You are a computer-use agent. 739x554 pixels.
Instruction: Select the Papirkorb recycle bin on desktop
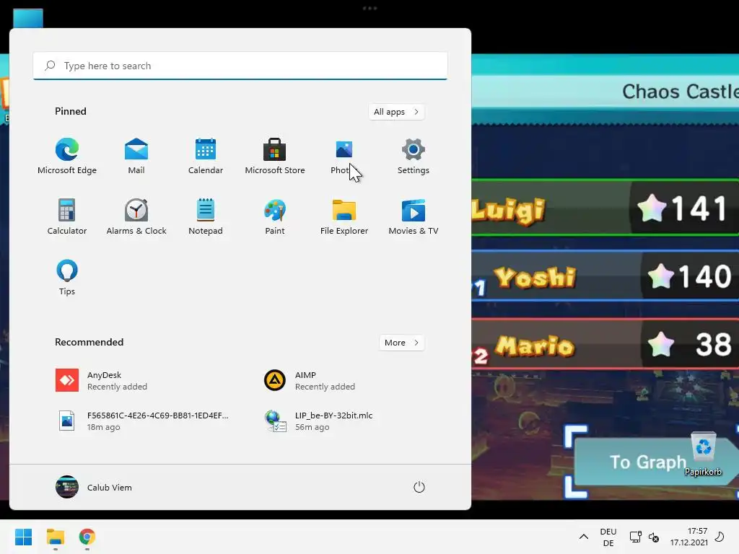(703, 454)
